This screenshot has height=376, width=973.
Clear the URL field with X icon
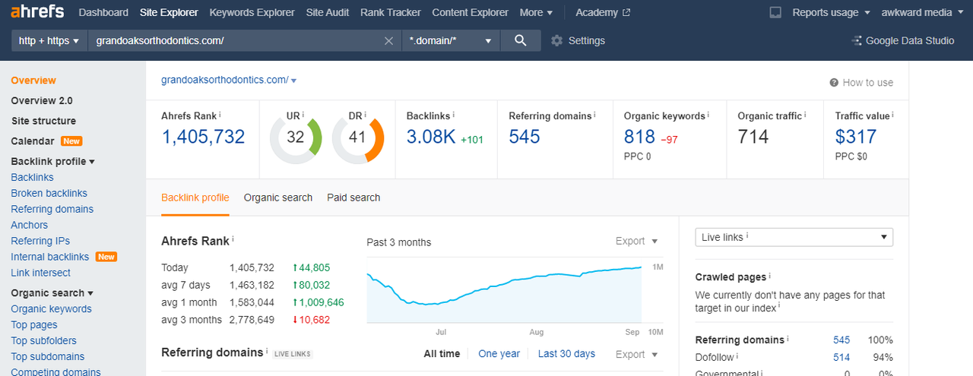pos(389,41)
